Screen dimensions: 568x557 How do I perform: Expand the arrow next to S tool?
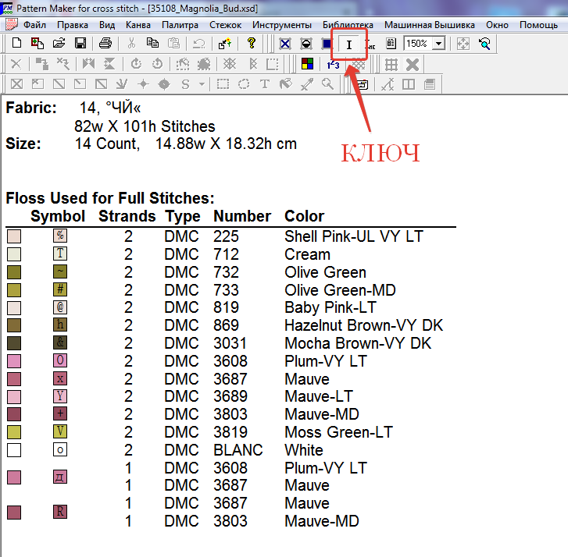point(202,84)
